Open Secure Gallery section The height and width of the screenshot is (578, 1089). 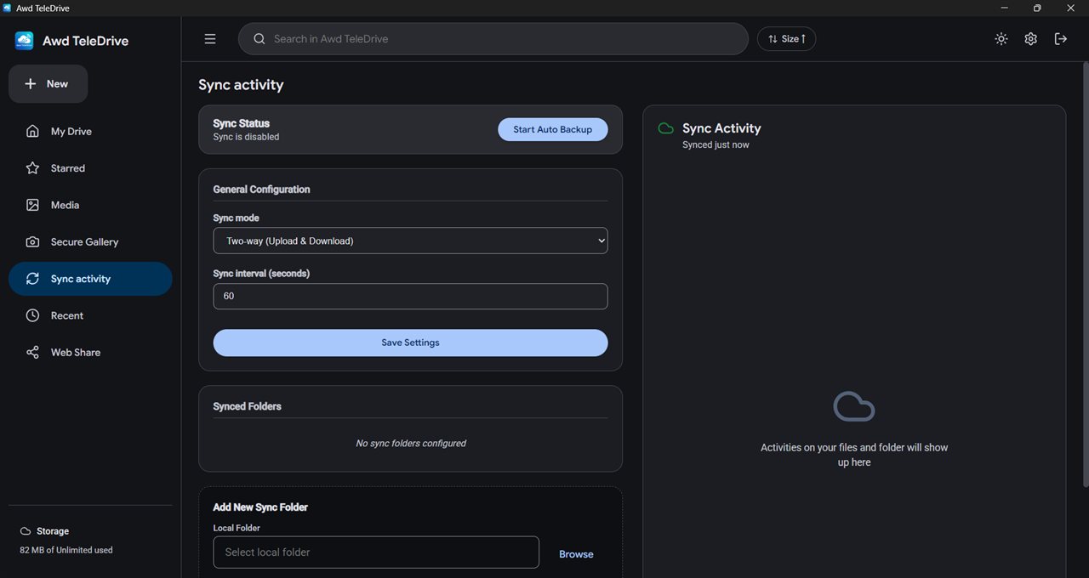90,242
